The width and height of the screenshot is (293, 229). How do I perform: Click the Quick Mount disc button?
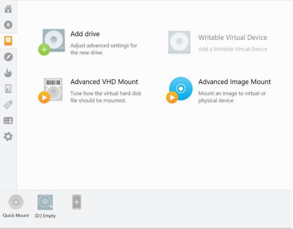pos(16,202)
